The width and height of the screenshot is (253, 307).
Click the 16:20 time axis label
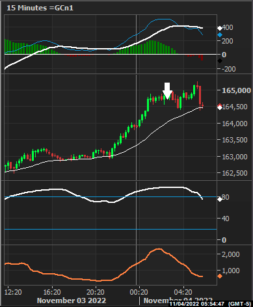click(x=52, y=292)
